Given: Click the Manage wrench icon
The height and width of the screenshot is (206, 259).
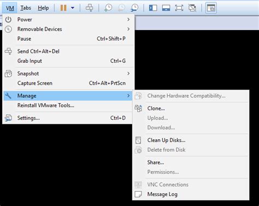Looking at the screenshot, I should (x=8, y=96).
